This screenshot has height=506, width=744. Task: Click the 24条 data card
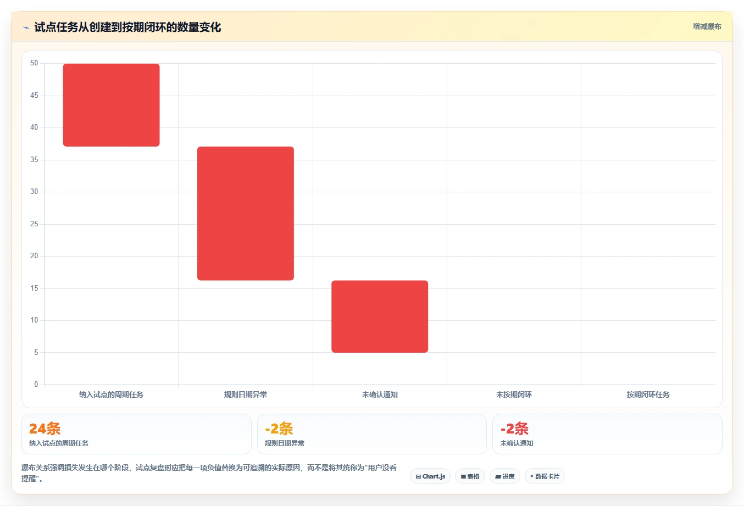point(136,434)
